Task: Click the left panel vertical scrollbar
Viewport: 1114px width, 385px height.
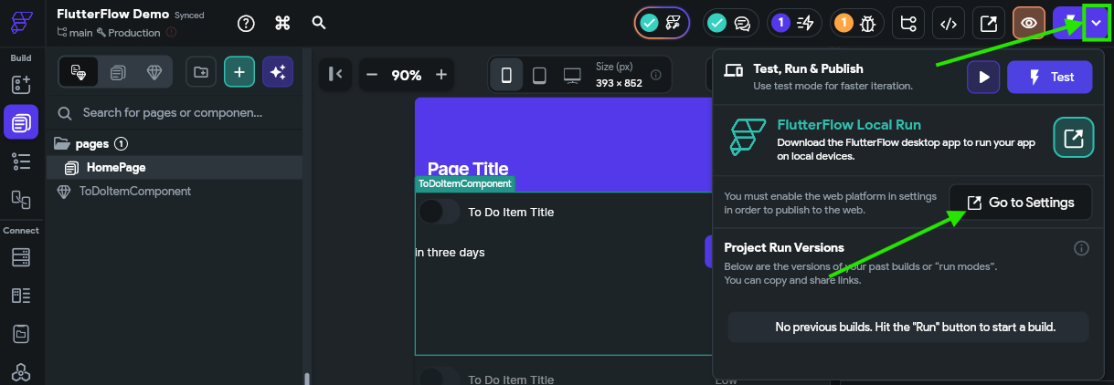Action: tap(307, 379)
